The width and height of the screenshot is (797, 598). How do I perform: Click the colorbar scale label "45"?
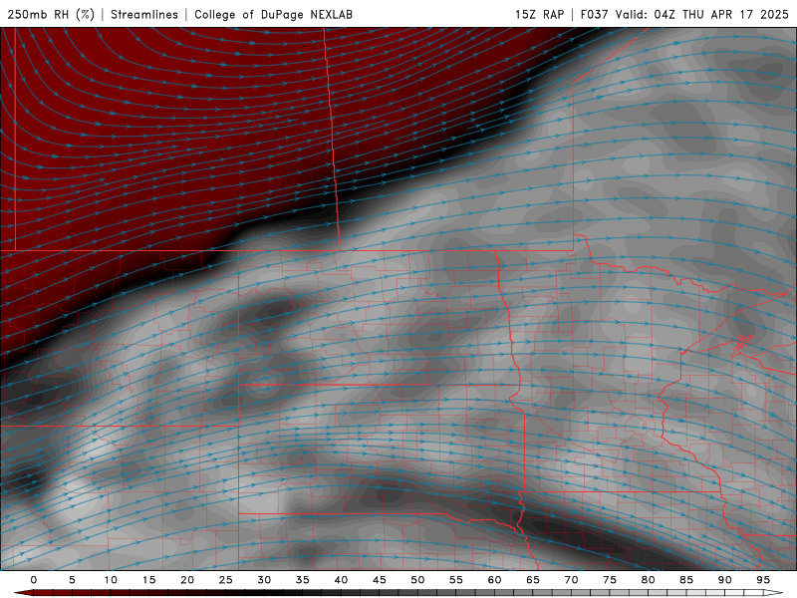point(380,580)
